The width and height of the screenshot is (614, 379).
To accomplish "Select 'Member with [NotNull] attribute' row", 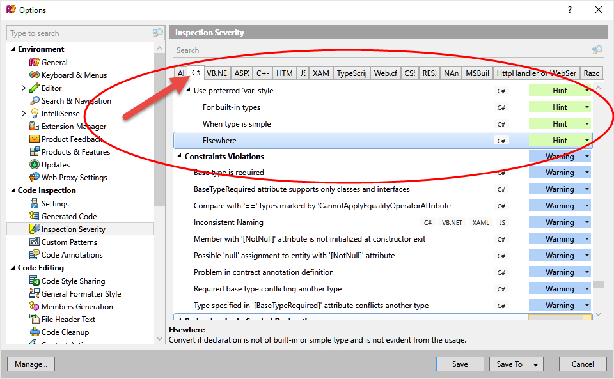I will tap(382, 239).
